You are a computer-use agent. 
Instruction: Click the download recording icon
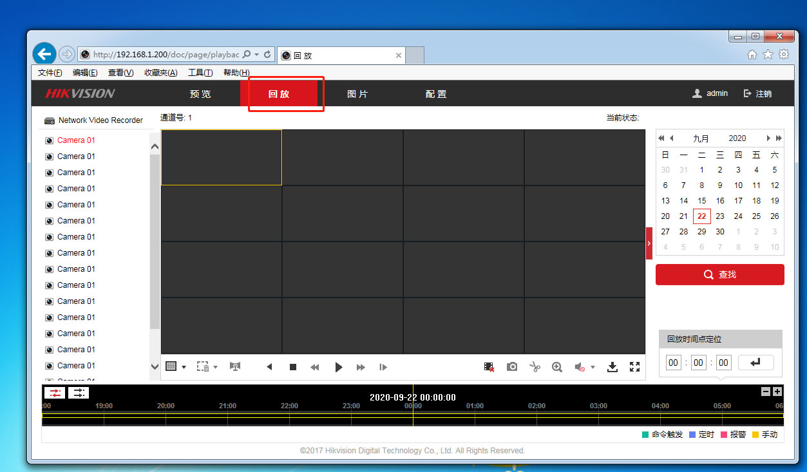[x=612, y=367]
